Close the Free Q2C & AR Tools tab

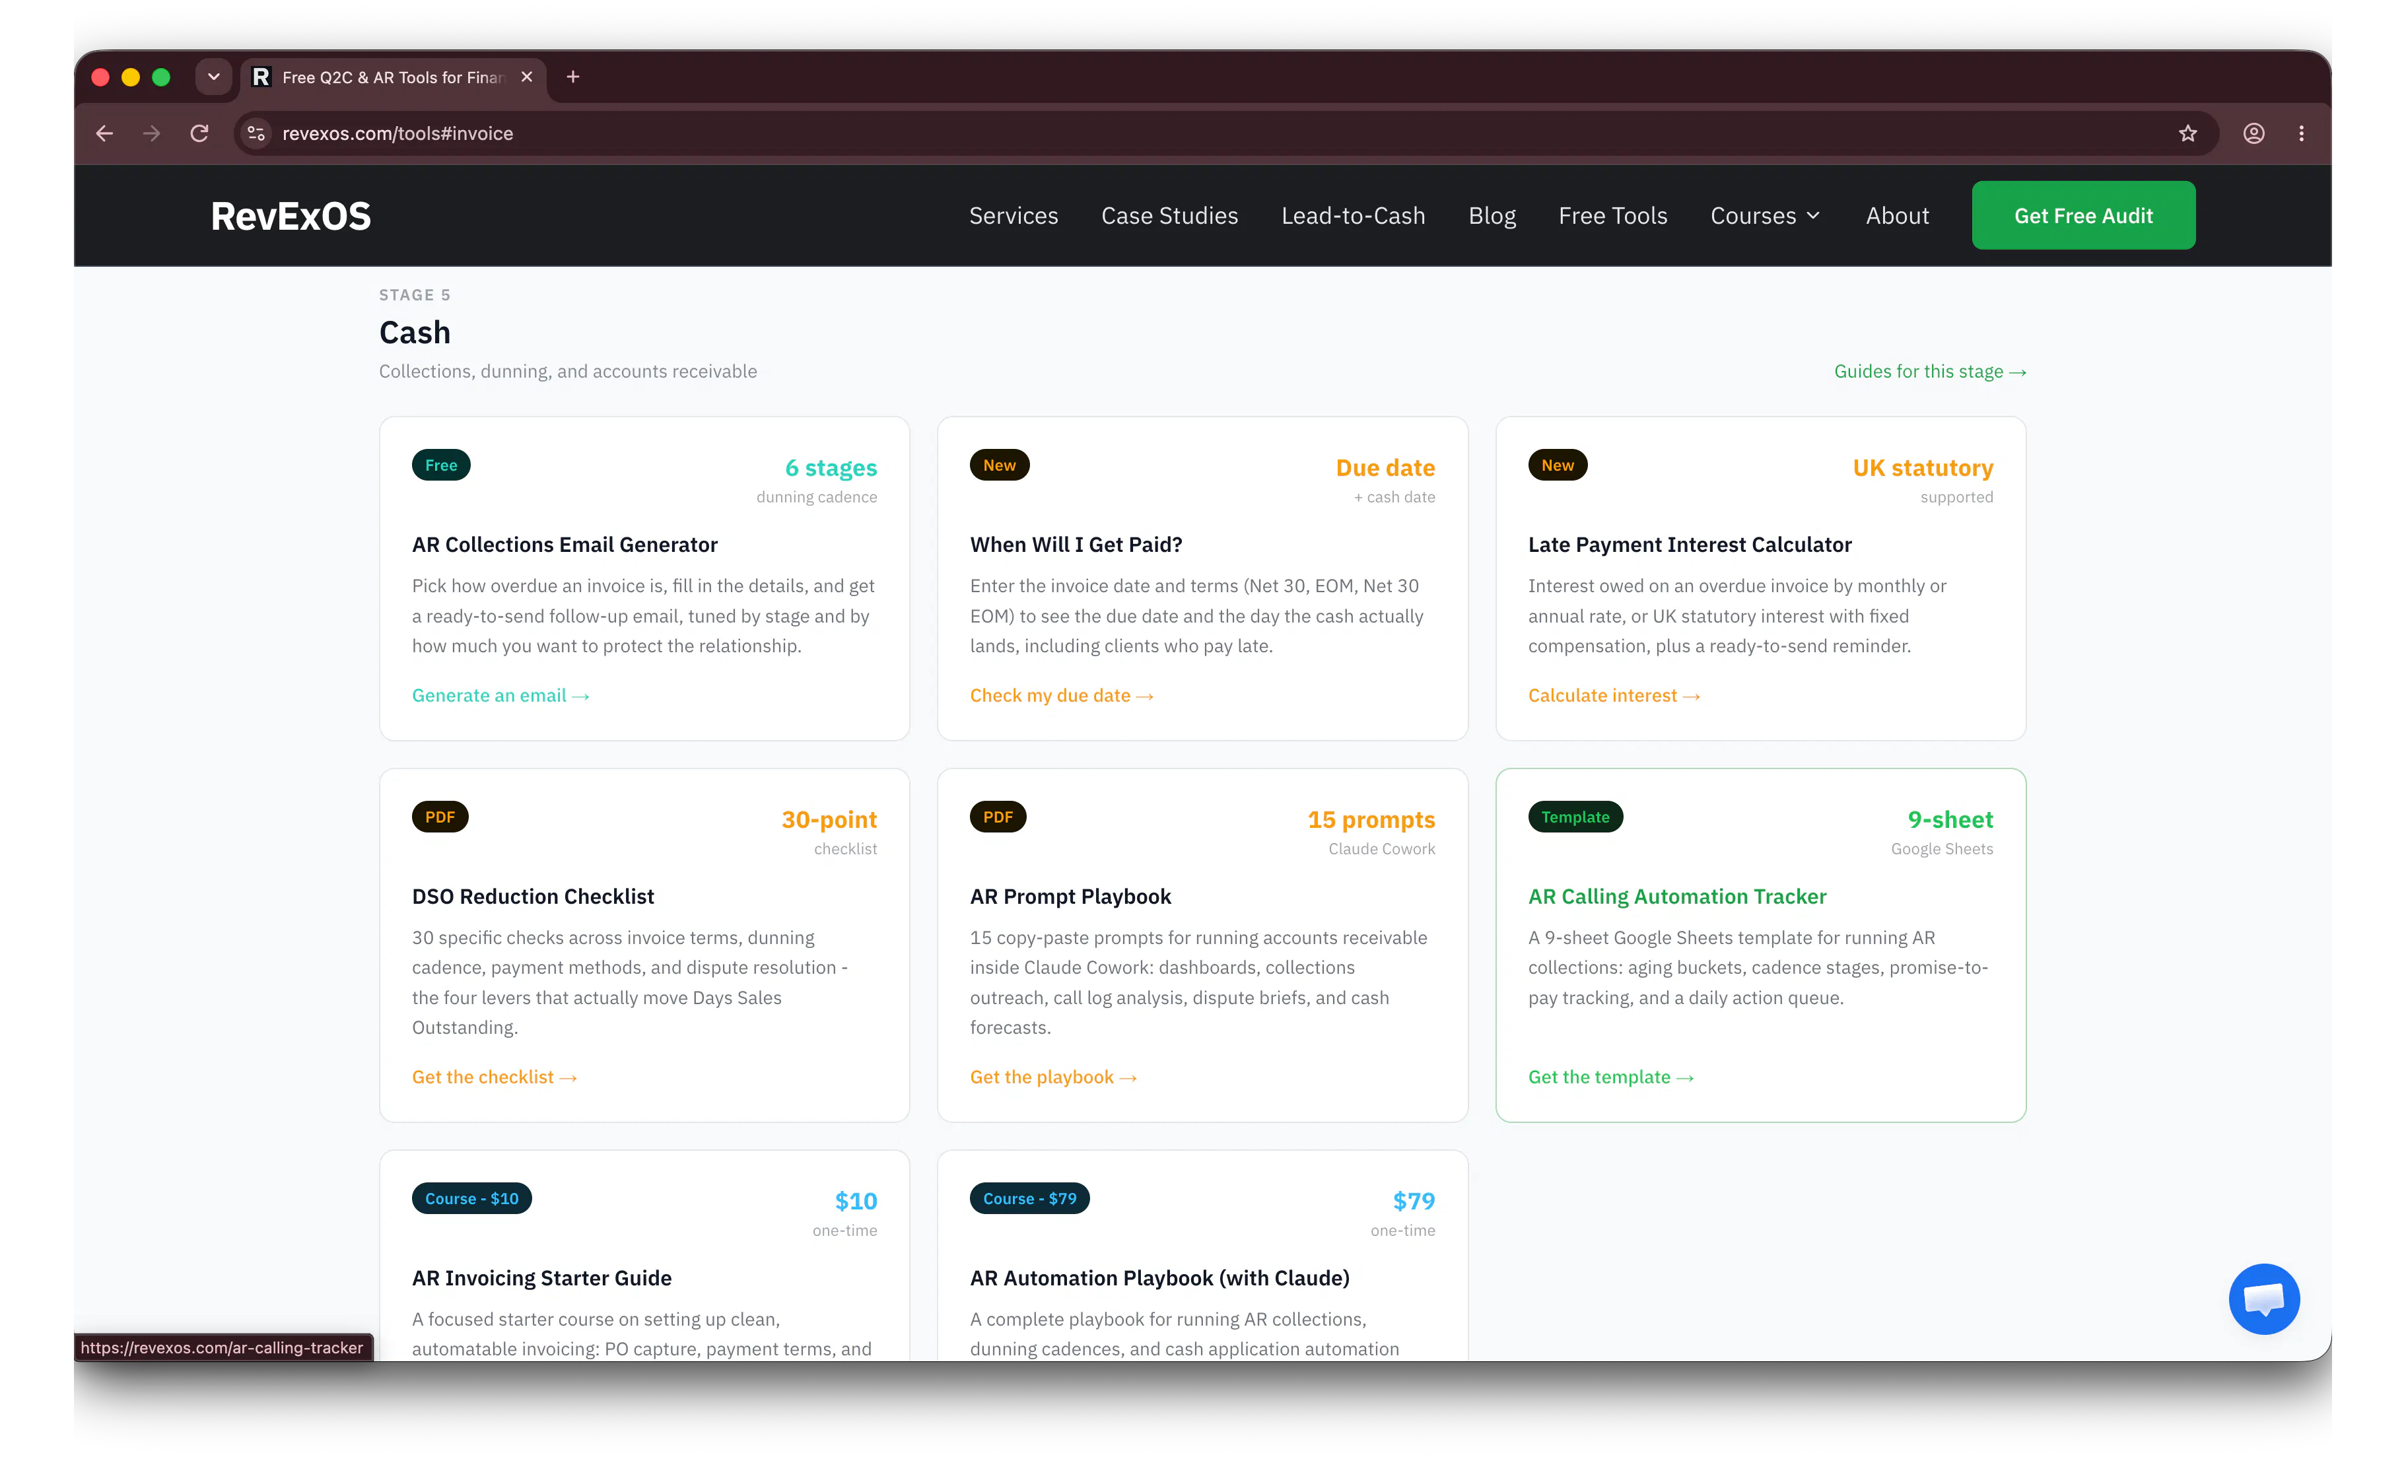528,76
